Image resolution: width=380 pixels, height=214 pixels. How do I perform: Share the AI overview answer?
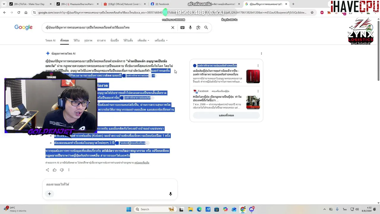pyautogui.click(x=47, y=170)
